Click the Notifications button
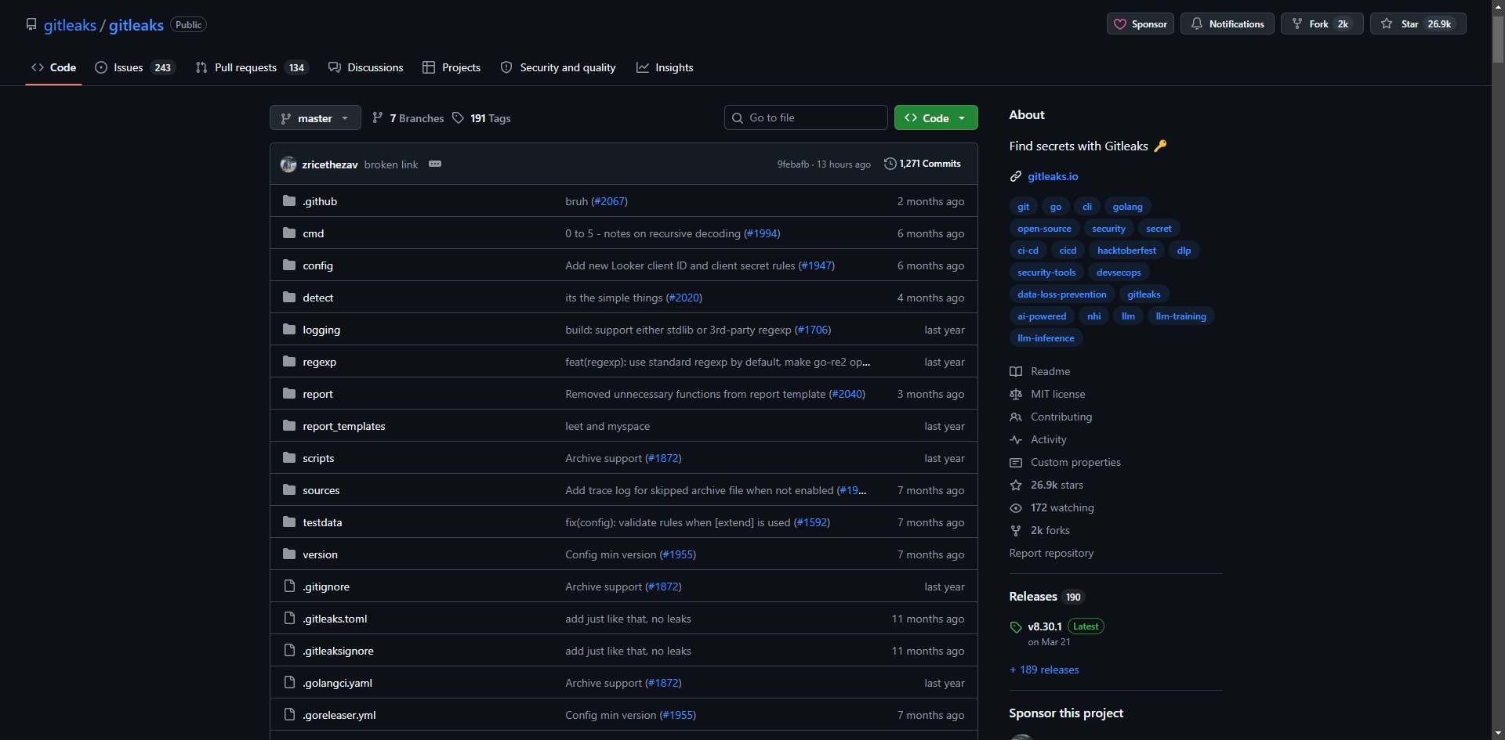This screenshot has width=1505, height=740. (1228, 24)
